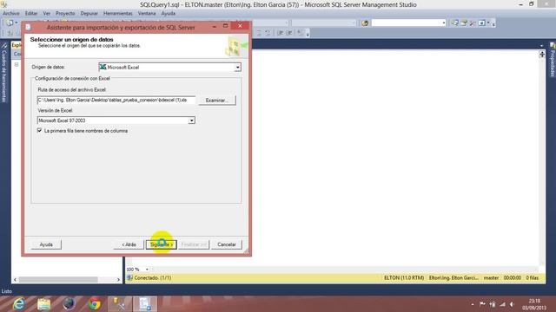Click the volume icon in system tray
The image size is (556, 312).
512,304
